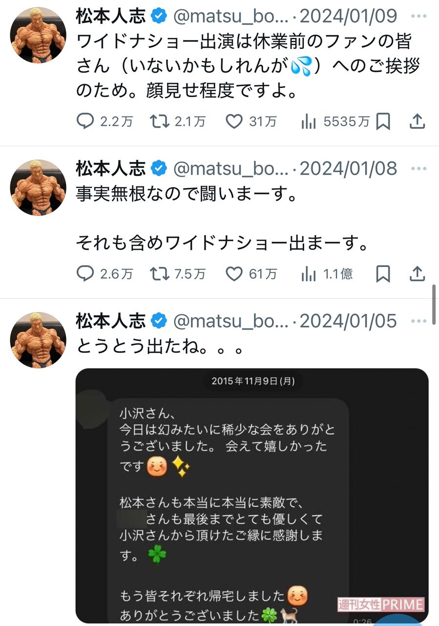
Task: Click the timeline scrollbar thumb
Action: (434, 304)
